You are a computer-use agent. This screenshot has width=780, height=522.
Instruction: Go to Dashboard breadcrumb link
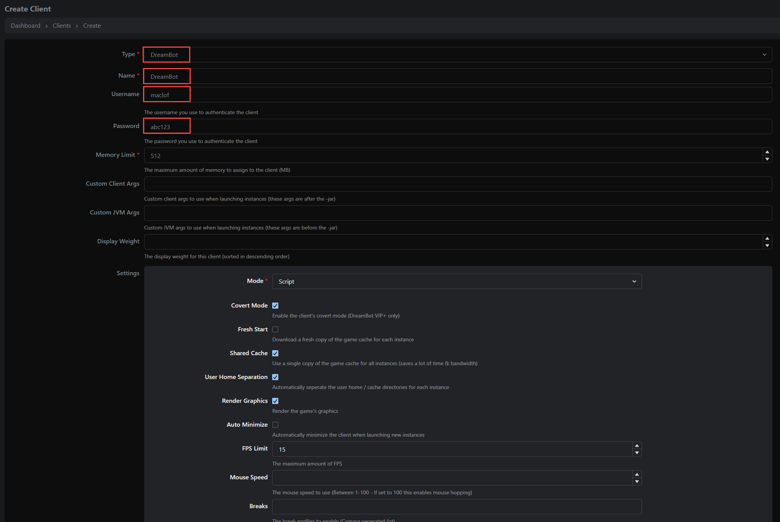pos(25,25)
